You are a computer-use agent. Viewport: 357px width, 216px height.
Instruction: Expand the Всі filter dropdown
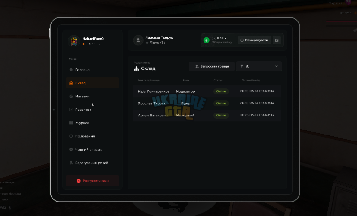259,66
